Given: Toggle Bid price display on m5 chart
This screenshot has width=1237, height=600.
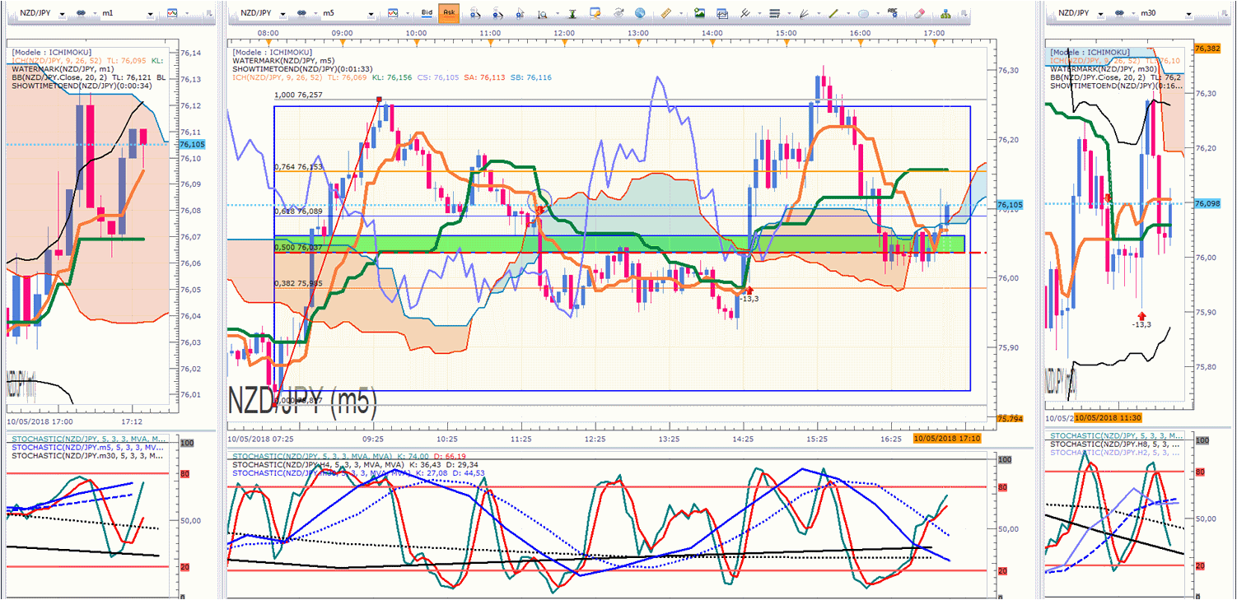Looking at the screenshot, I should 427,13.
